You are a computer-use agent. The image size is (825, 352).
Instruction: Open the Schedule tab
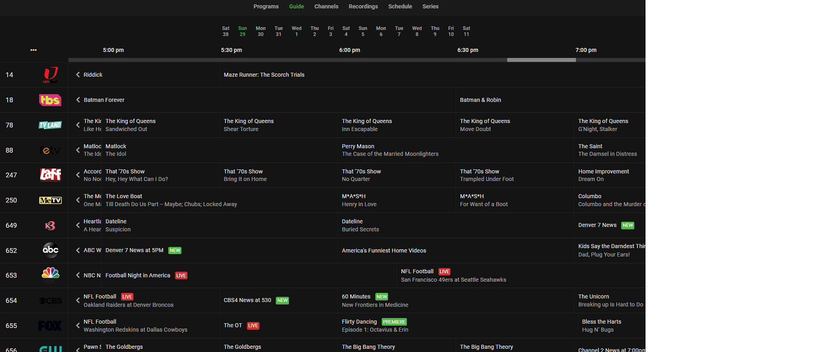coord(400,6)
